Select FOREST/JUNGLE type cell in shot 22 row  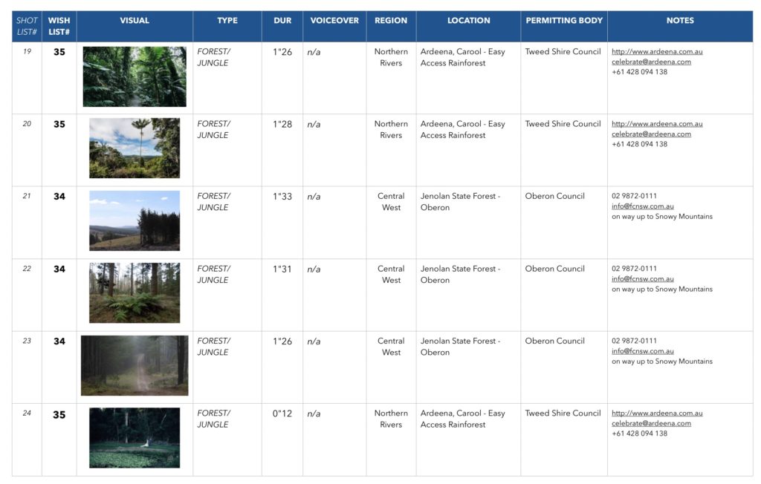pos(227,295)
